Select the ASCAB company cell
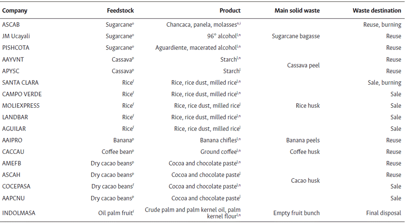This screenshot has height=223, width=405. pyautogui.click(x=11, y=25)
